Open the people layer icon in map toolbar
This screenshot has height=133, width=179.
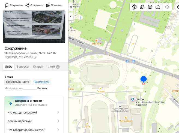pyautogui.click(x=142, y=7)
